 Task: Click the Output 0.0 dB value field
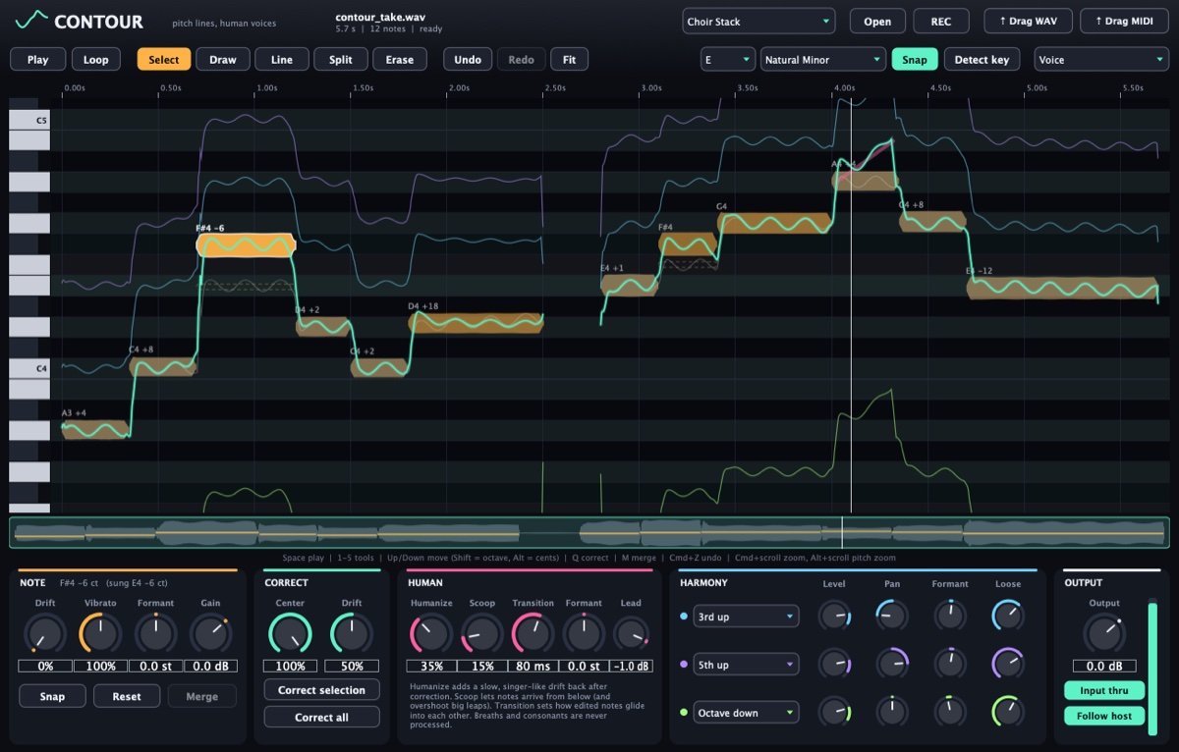[x=1104, y=666]
